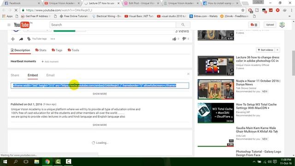Open W3 Total Cache video thumbnail
The width and height of the screenshot is (295, 166).
216,113
